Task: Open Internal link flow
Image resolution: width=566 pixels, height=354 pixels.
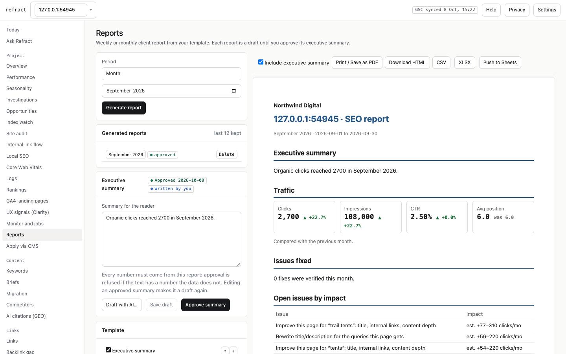Action: click(42, 145)
